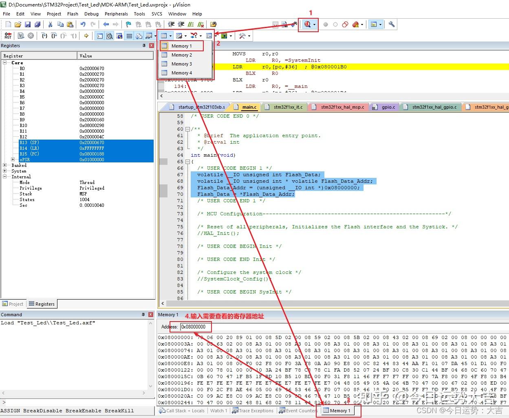The height and width of the screenshot is (418, 509).
Task: Toggle the Disassembly Window display button
Action: 109,36
